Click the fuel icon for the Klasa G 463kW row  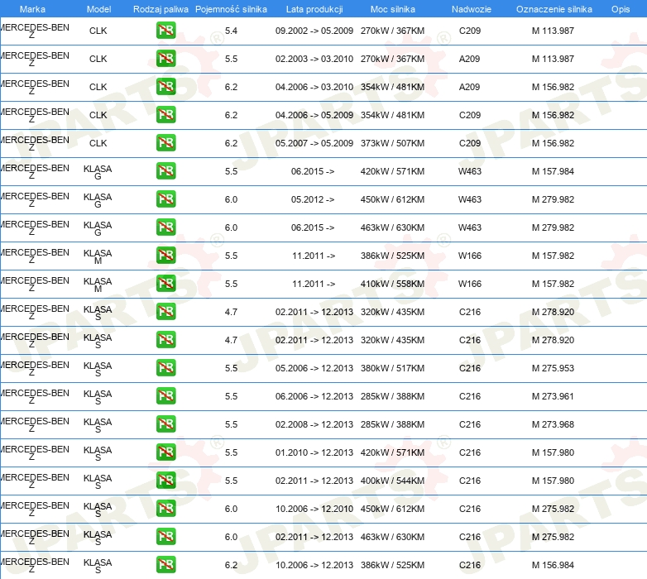[x=165, y=227]
